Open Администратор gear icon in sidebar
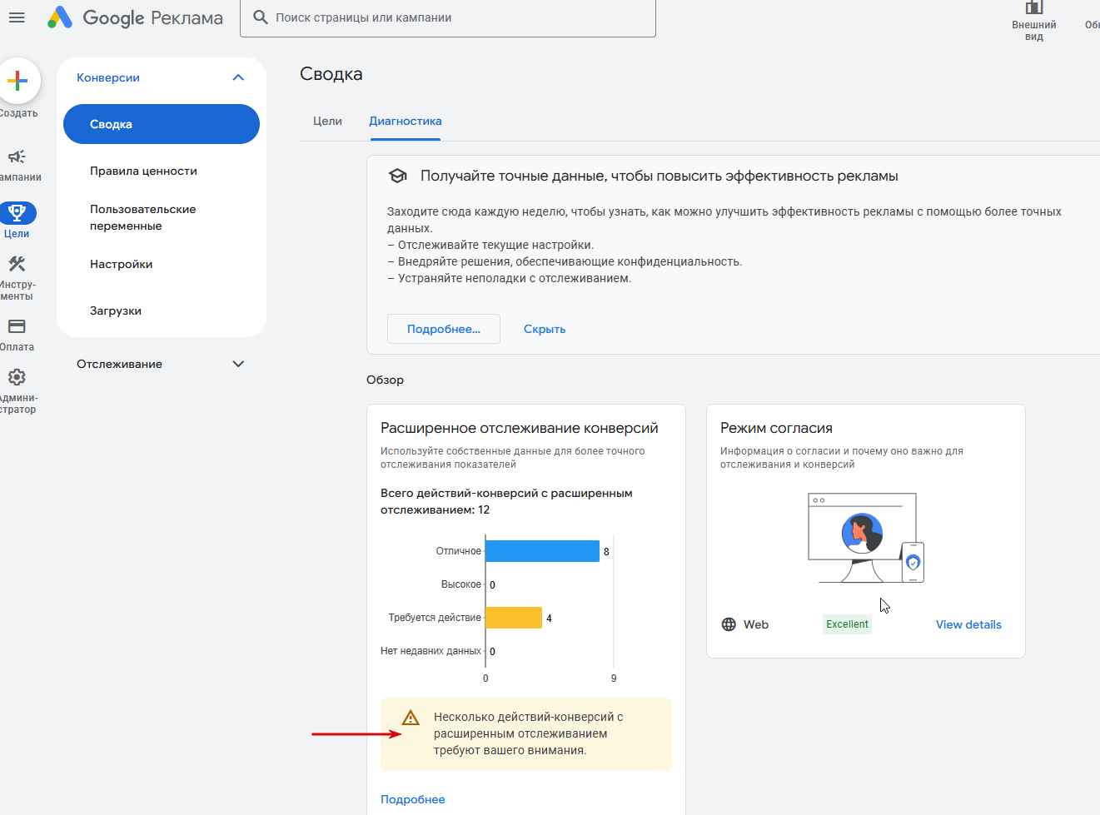The image size is (1100, 815). click(x=17, y=377)
